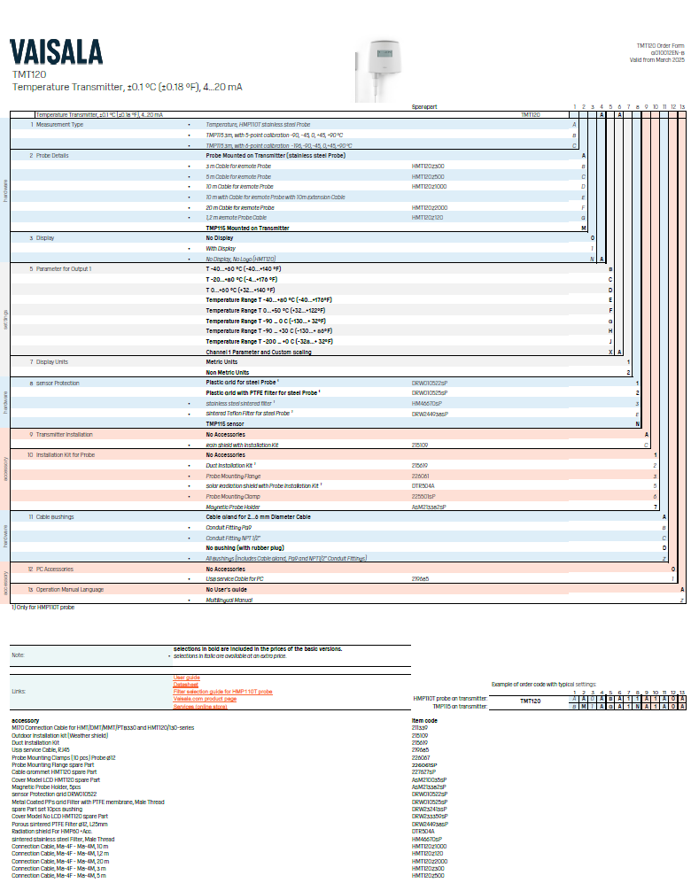Click the 'With Display' option
This screenshot has width=691, height=891.
[221, 248]
